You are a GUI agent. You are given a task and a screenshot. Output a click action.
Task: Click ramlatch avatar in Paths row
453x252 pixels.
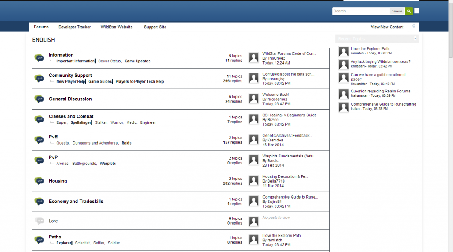pos(253,240)
